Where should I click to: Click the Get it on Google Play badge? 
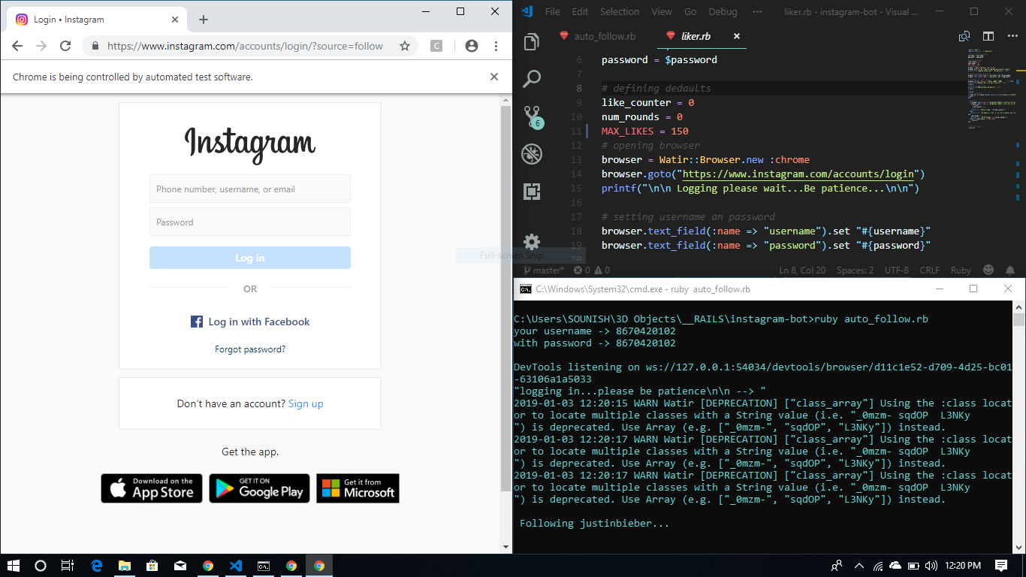pos(259,488)
